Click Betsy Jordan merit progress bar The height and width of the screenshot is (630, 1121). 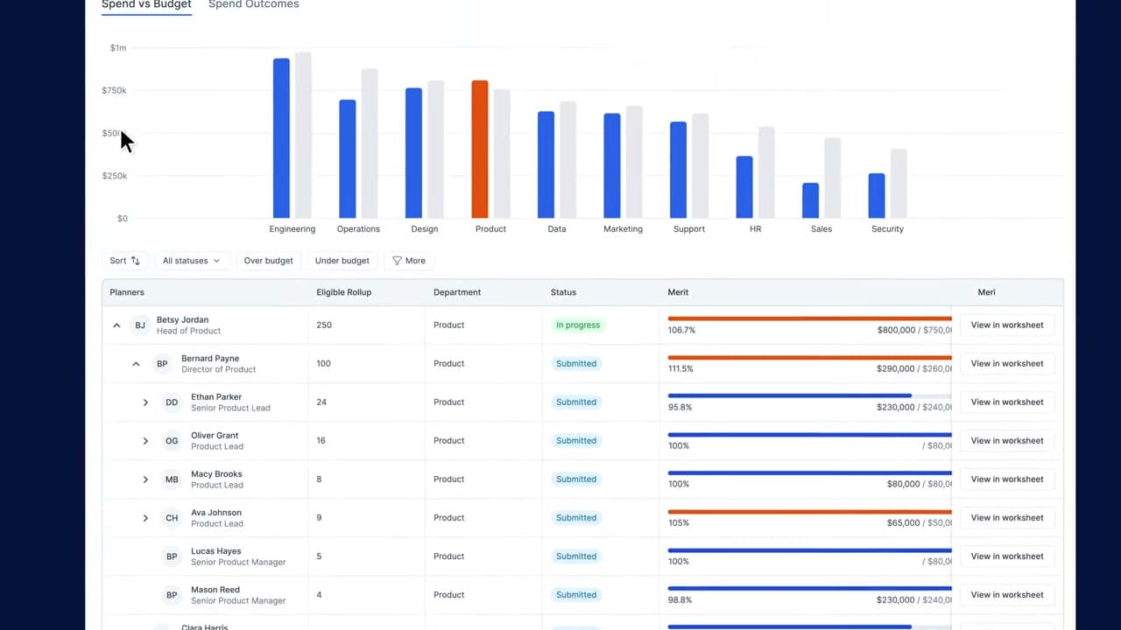click(x=809, y=318)
